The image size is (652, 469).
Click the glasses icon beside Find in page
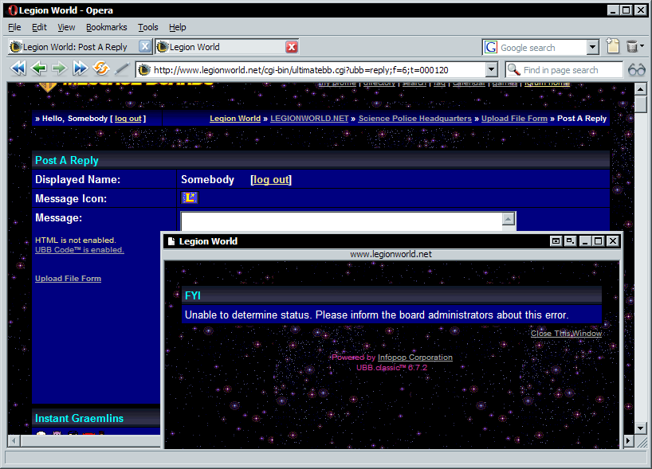[637, 70]
